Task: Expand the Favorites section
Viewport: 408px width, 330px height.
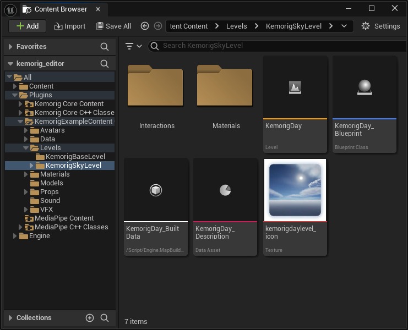Action: [x=10, y=47]
